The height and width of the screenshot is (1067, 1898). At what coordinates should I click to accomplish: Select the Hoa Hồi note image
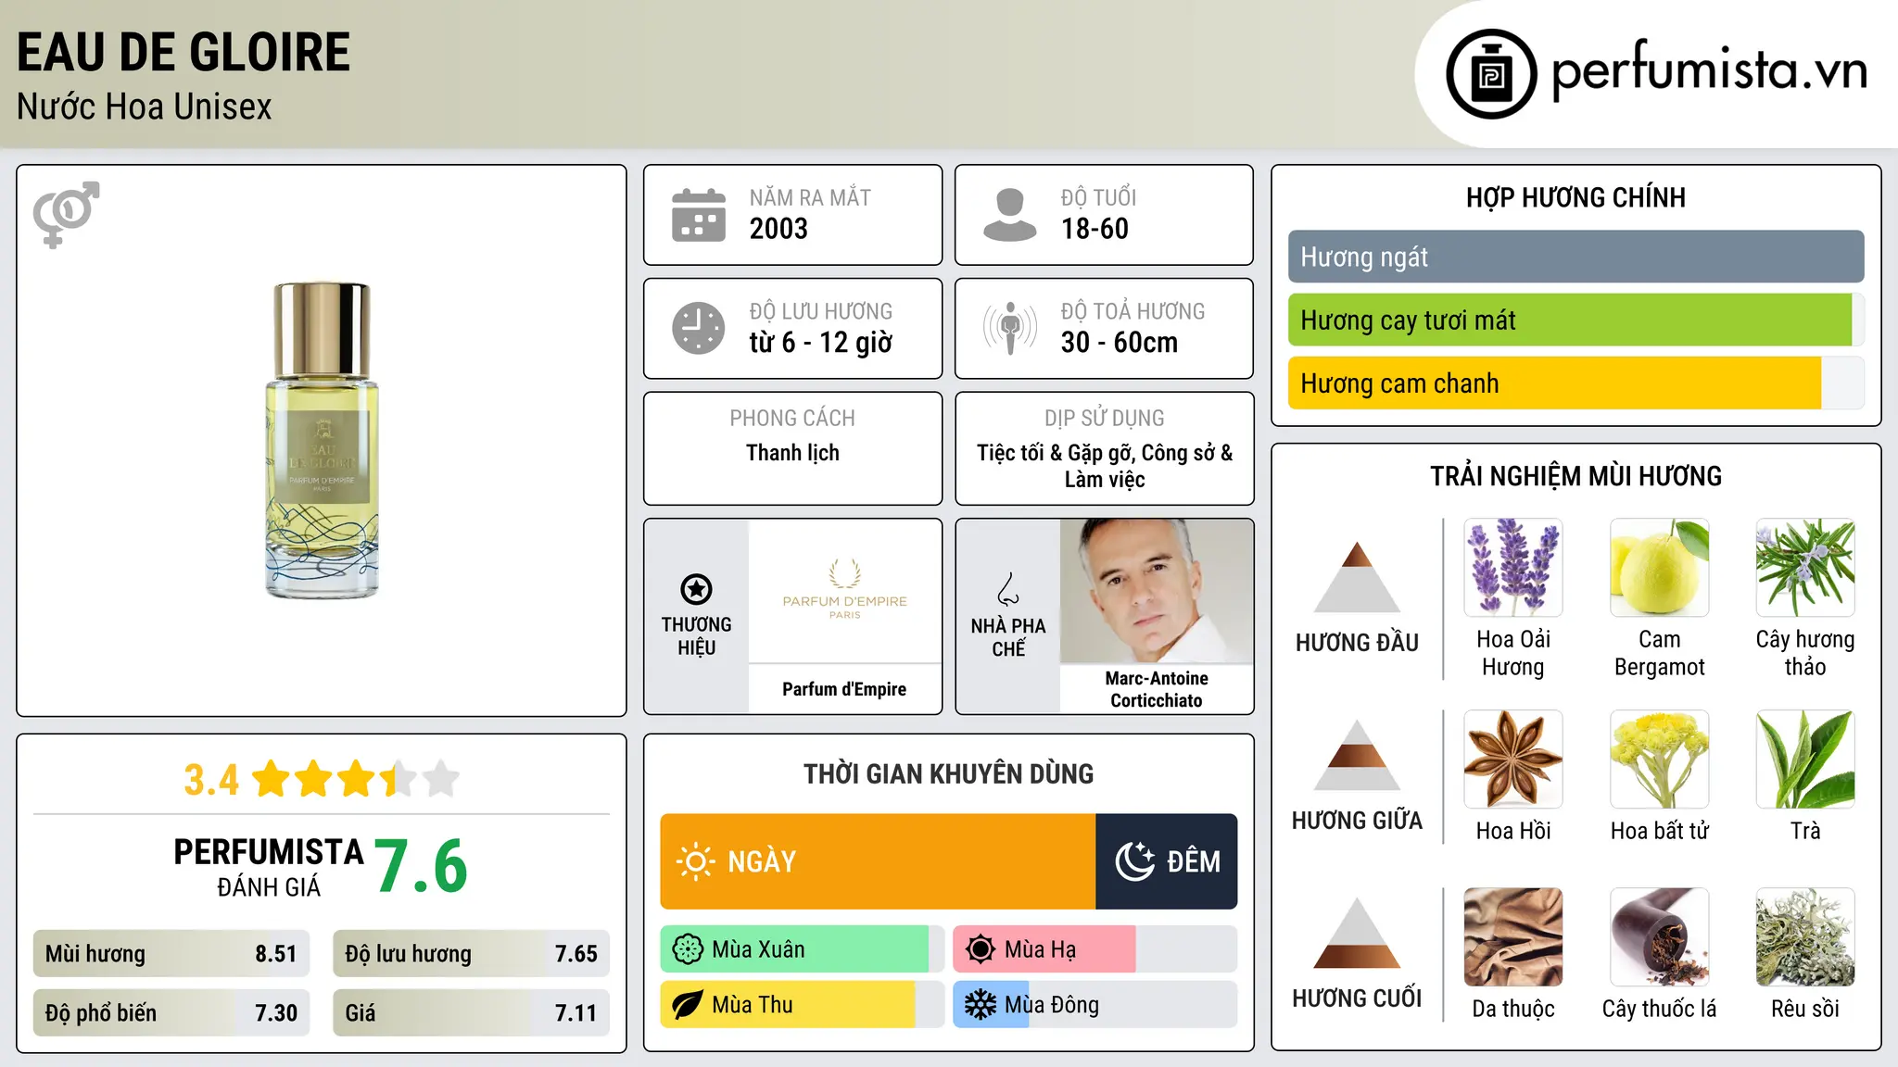point(1513,759)
